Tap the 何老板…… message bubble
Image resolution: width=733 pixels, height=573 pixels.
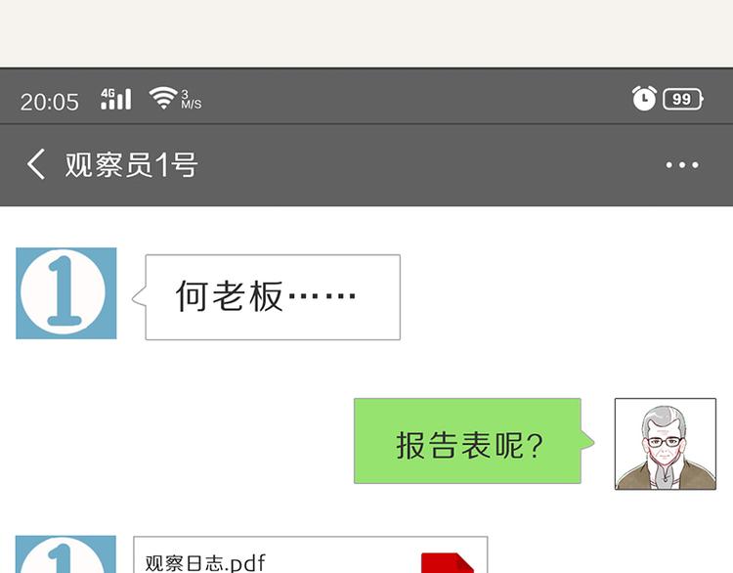[273, 297]
